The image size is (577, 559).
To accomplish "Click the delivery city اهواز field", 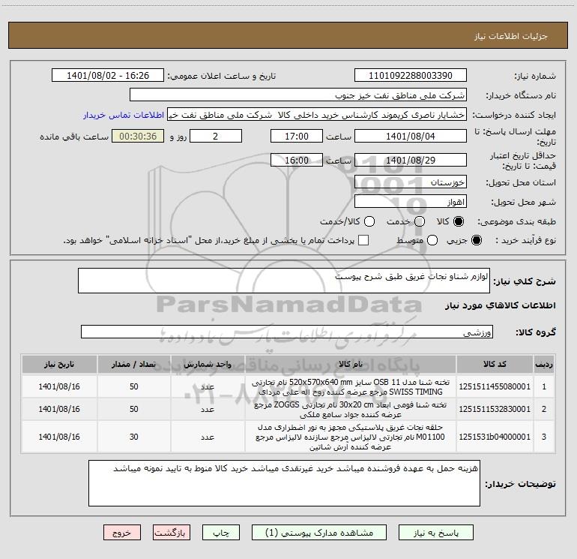I will (411, 202).
